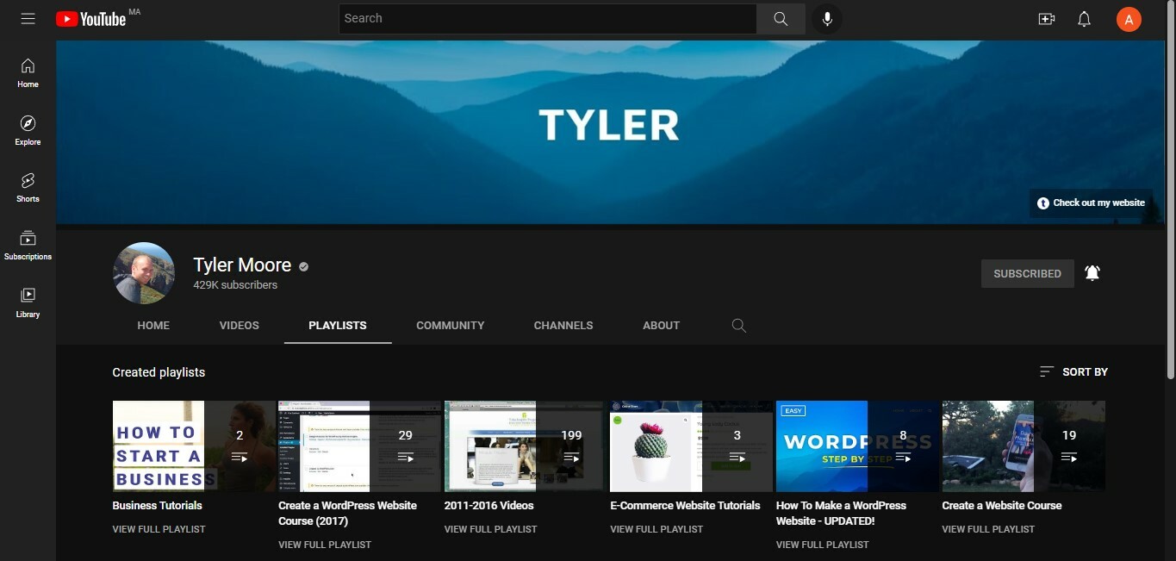Viewport: 1176px width, 561px height.
Task: Open the account avatar menu
Action: [1129, 19]
